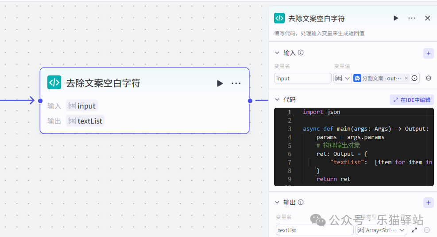Screen dimensions: 437x237
Task: Click the variable selector hexagon icon
Action: 414,78
